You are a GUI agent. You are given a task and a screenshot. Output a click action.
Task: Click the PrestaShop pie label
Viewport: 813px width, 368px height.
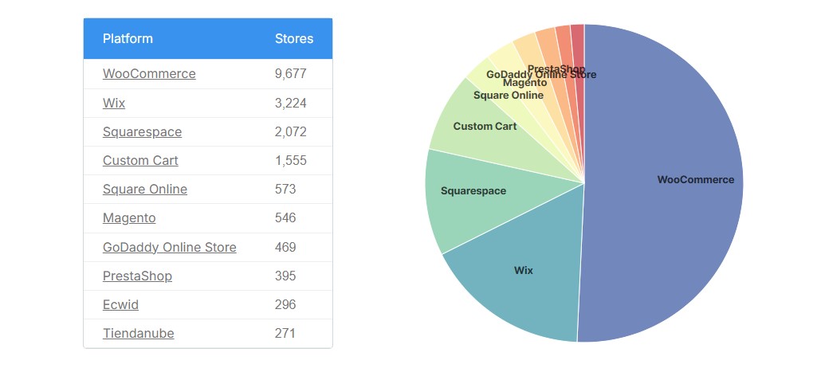(556, 69)
